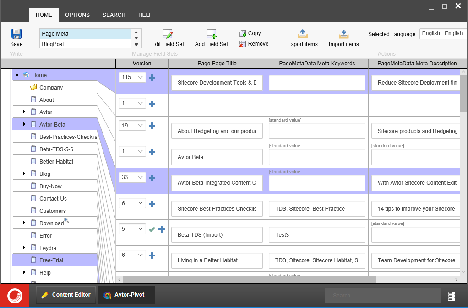Screen dimensions: 468x308
Task: Click the Export items icon
Action: pos(302,34)
